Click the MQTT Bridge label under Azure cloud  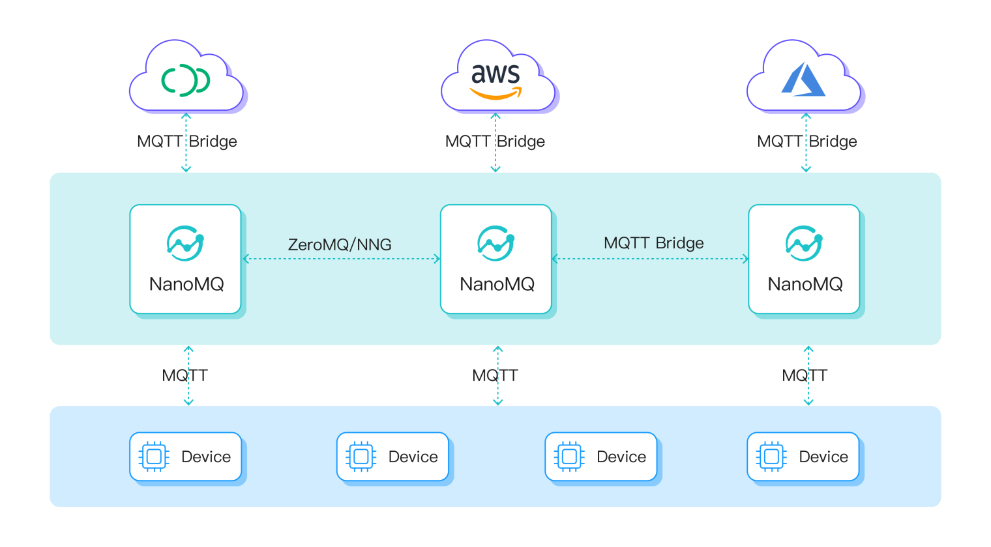807,141
